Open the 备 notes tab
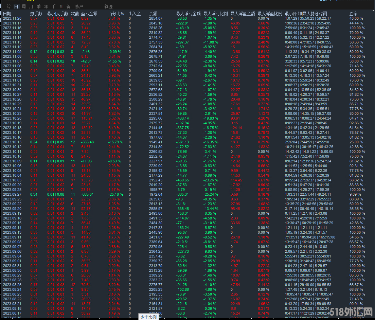 [x=68, y=6]
